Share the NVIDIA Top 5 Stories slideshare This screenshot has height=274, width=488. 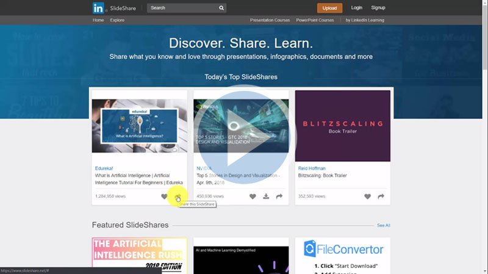click(x=279, y=196)
